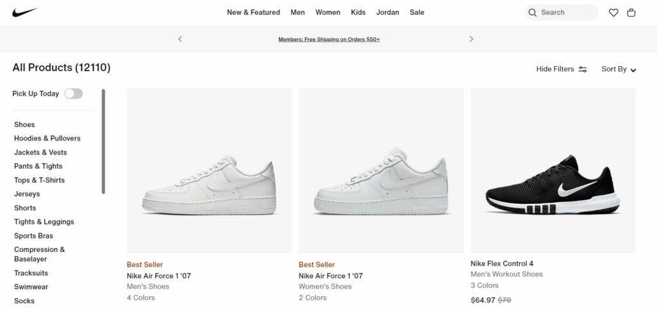Screen dimensions: 657x309
Task: Click the search magnifying glass icon
Action: [533, 12]
